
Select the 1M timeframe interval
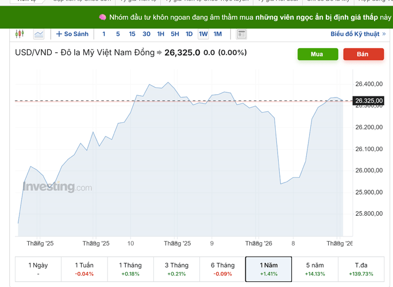pos(218,34)
